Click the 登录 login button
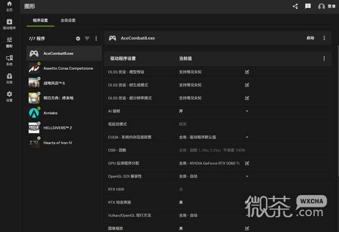 327,6
